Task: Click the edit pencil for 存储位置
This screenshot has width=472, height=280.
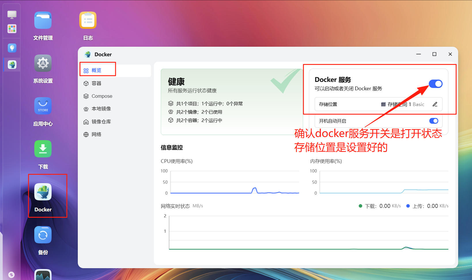Action: tap(435, 104)
